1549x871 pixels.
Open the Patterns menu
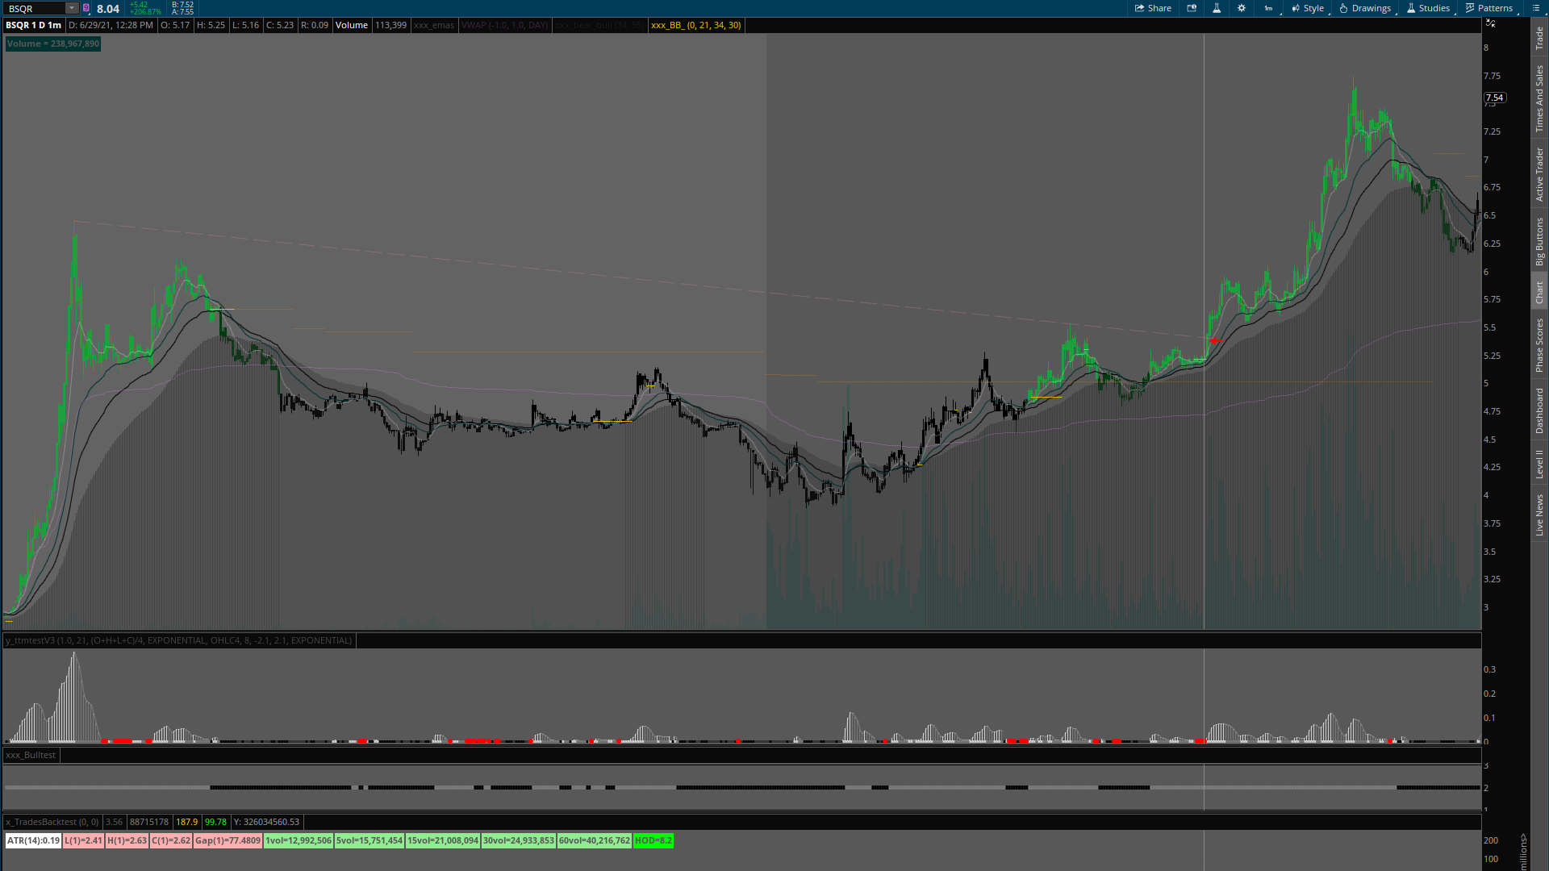click(1489, 8)
